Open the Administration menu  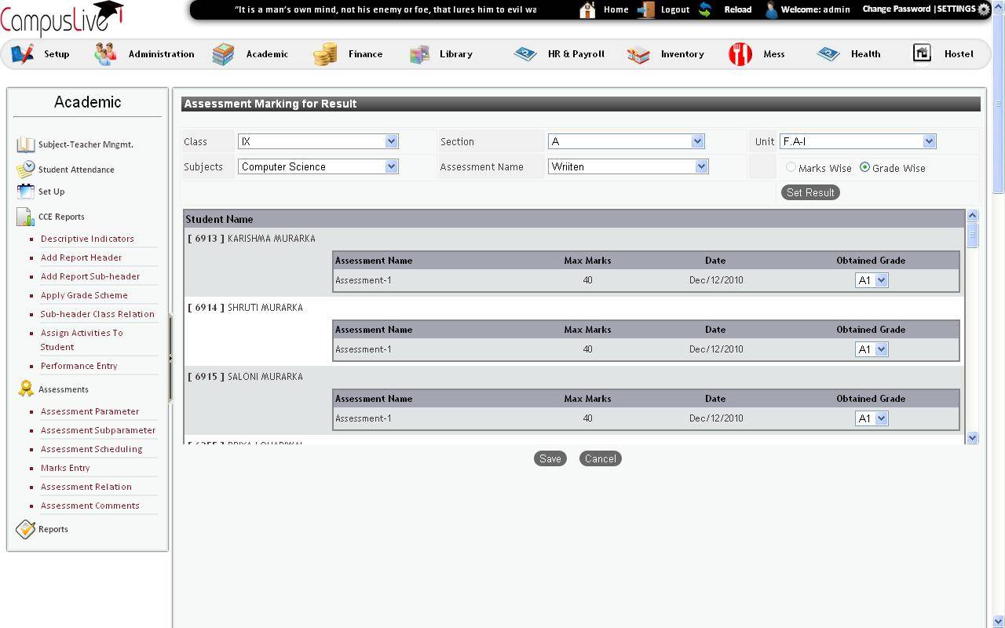161,54
